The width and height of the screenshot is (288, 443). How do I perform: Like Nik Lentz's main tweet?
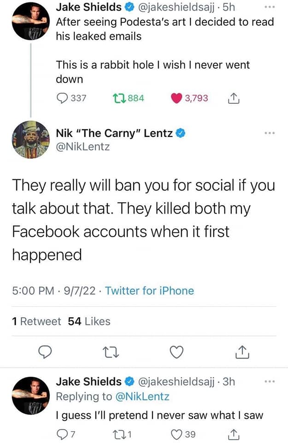176,352
